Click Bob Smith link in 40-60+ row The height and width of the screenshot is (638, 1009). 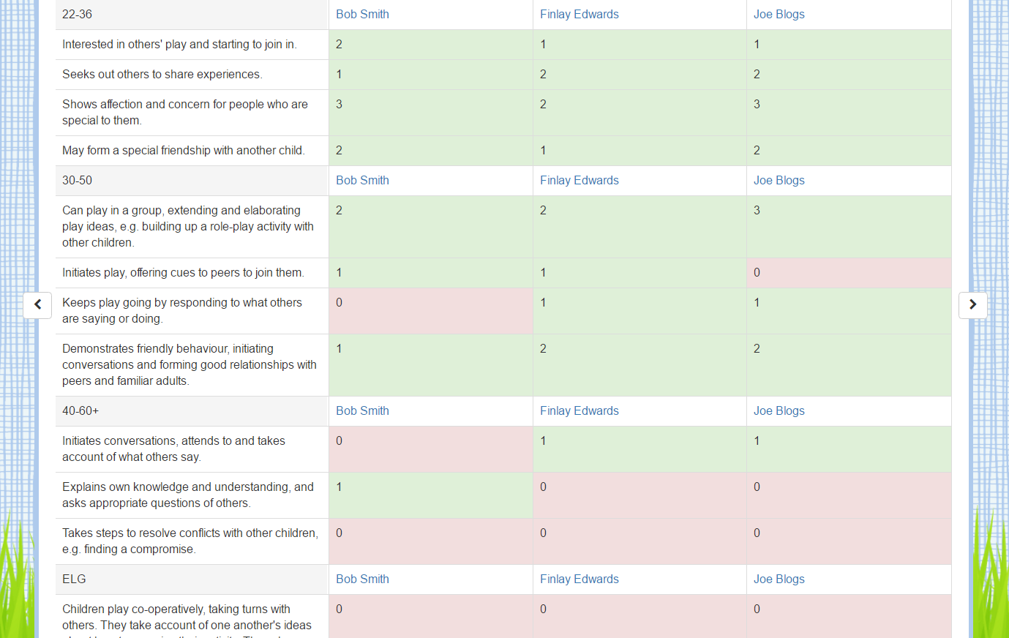(362, 411)
